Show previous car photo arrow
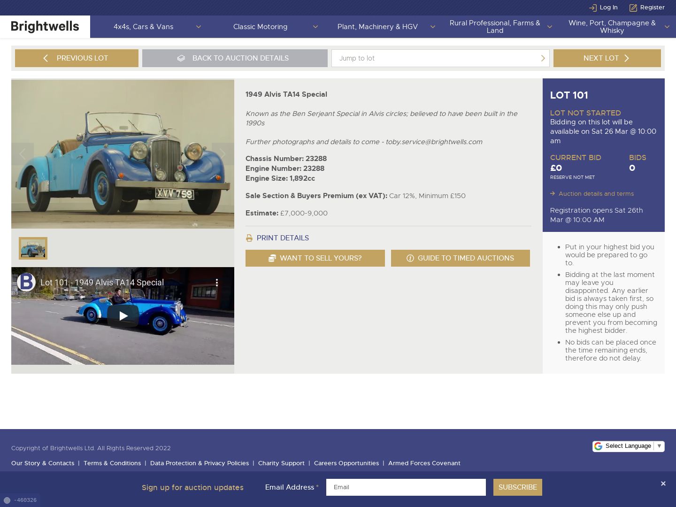 [x=23, y=154]
